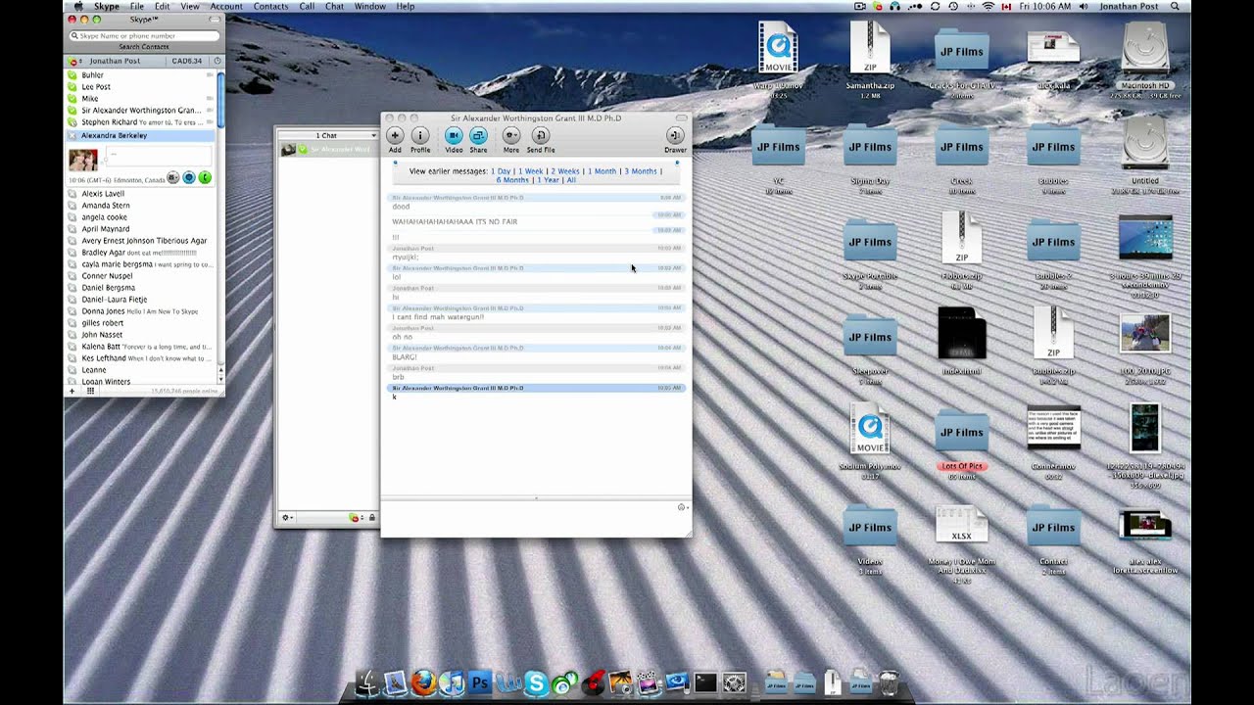Image resolution: width=1254 pixels, height=705 pixels.
Task: Click the Wi-Fi icon in menu bar
Action: coord(988,6)
